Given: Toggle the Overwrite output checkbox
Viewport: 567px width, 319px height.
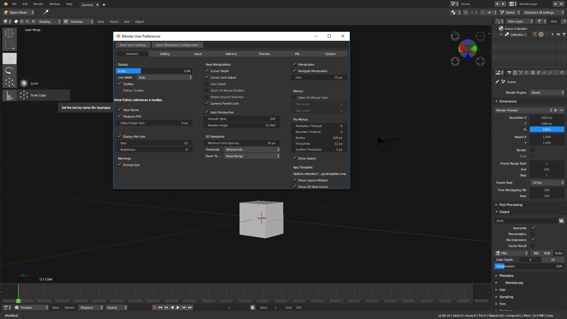Looking at the screenshot, I should coord(533,228).
